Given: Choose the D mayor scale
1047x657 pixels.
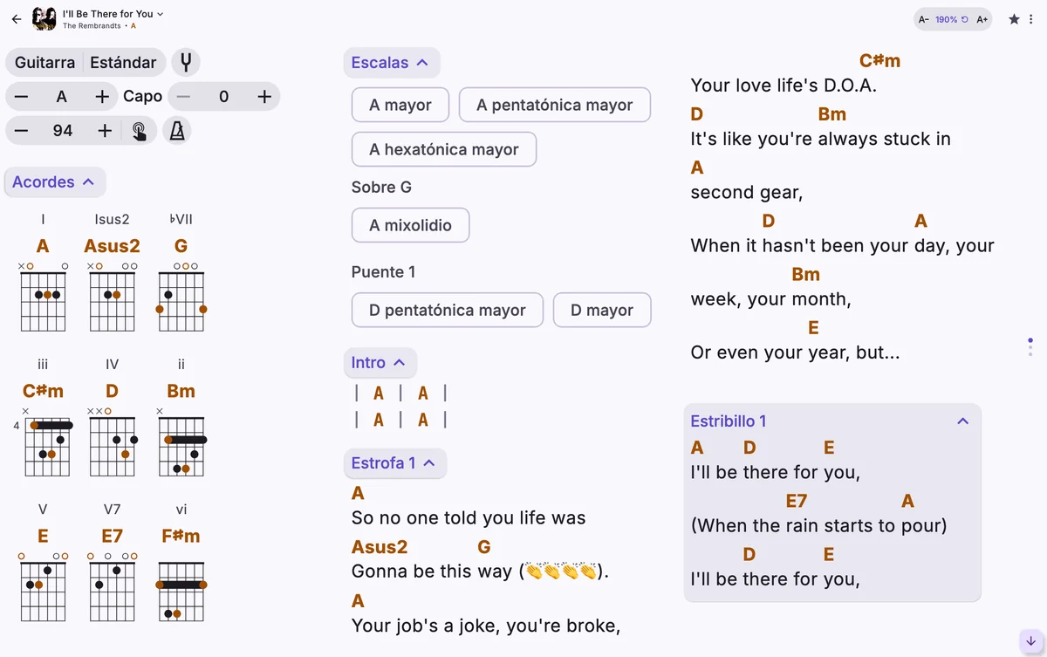Looking at the screenshot, I should pyautogui.click(x=602, y=311).
